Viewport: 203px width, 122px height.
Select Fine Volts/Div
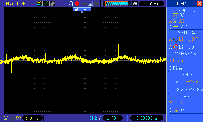click(176, 68)
